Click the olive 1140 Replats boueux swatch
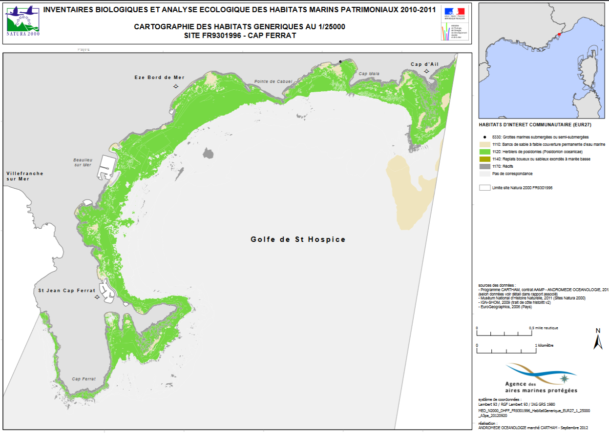 pos(485,159)
